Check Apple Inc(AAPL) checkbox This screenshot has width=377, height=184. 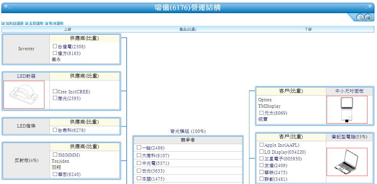point(261,145)
